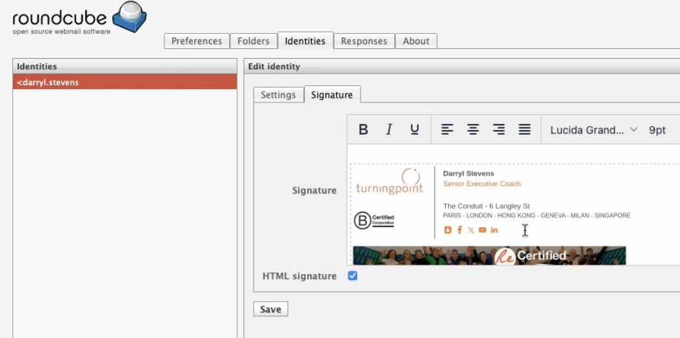The image size is (680, 338).
Task: Switch to the identity Settings tab
Action: [x=278, y=95]
